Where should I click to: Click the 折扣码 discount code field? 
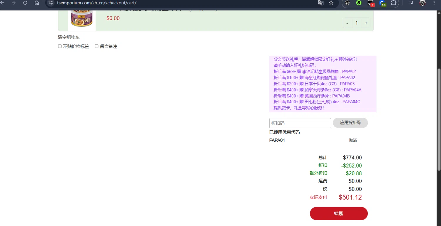point(300,123)
